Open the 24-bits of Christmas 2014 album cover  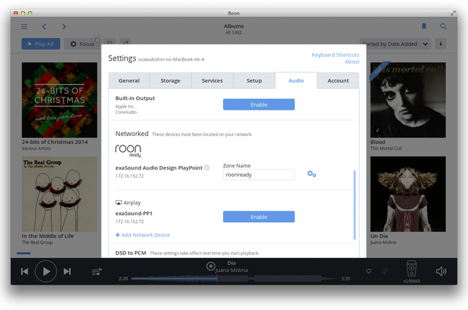(59, 100)
